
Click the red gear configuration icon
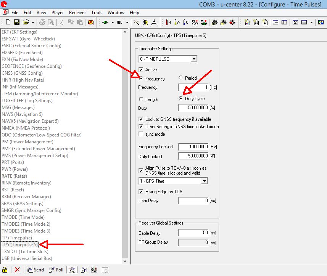click(x=232, y=22)
